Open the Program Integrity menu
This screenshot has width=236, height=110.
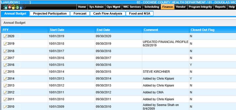click(200, 7)
